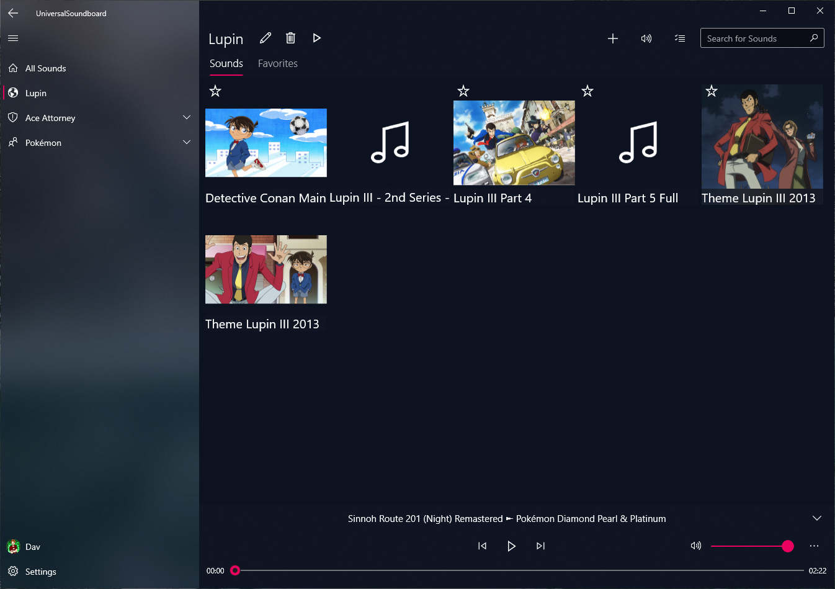
Task: Expand Ace Attorney subcategories chevron
Action: 187,117
